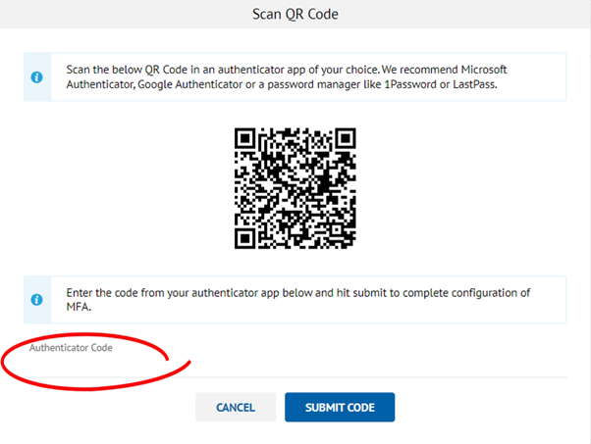The height and width of the screenshot is (444, 591).
Task: Click the Authenticator Code placeholder label
Action: [x=71, y=348]
